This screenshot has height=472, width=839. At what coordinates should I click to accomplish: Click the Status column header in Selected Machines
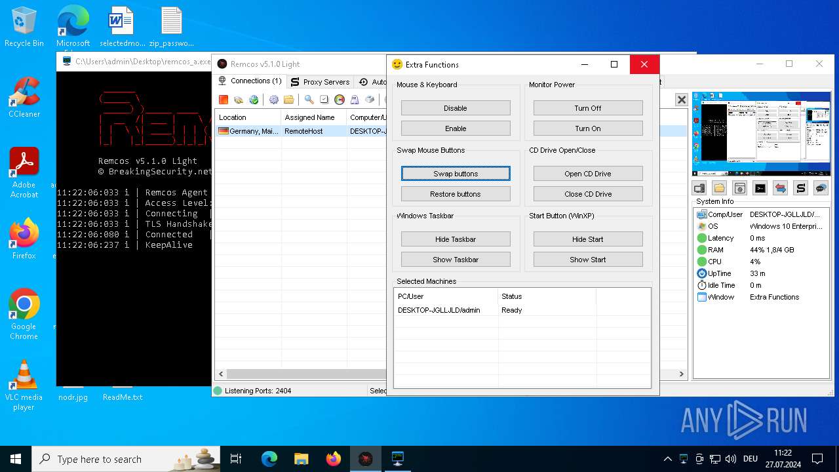point(547,296)
